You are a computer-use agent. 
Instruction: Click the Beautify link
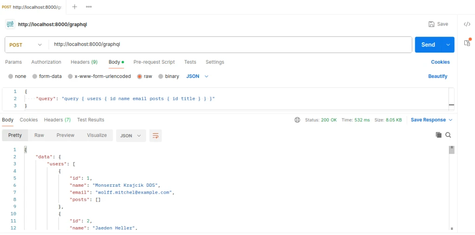[437, 76]
